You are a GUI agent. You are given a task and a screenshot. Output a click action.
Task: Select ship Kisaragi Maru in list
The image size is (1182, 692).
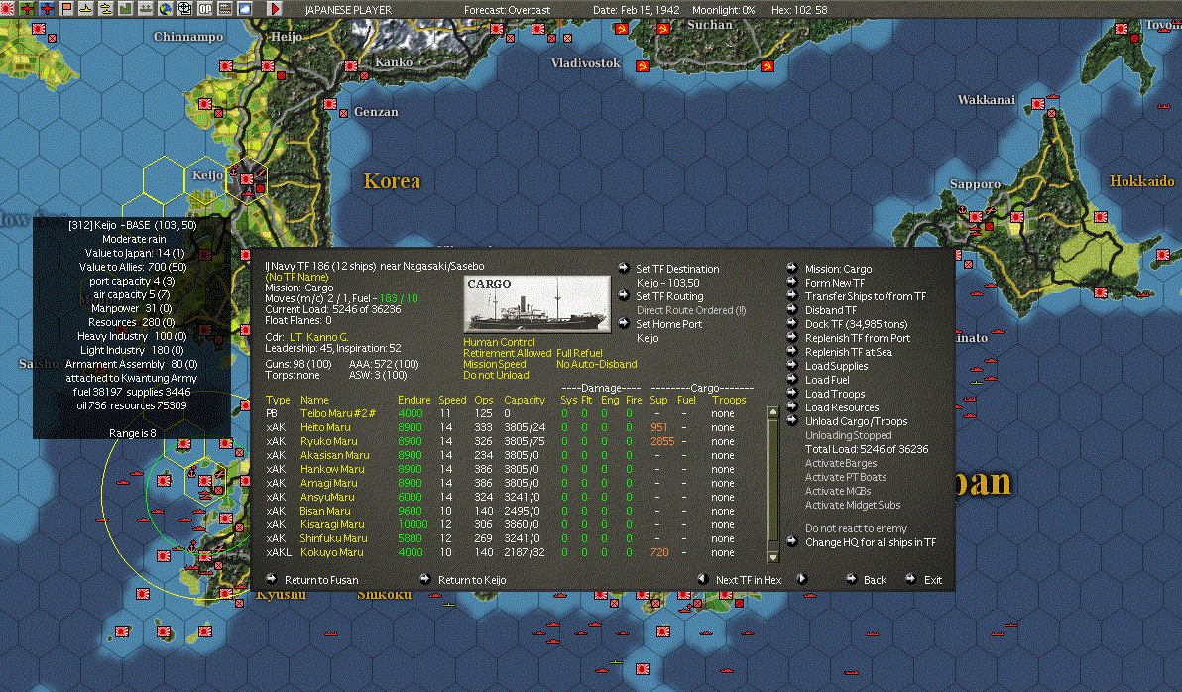click(331, 523)
